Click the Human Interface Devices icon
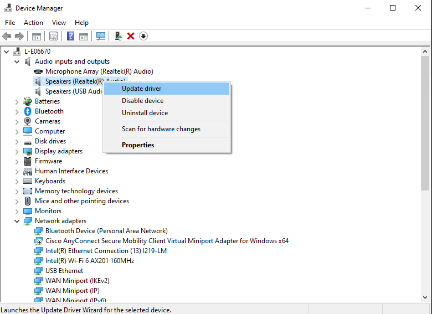The height and width of the screenshot is (314, 432). [28, 172]
